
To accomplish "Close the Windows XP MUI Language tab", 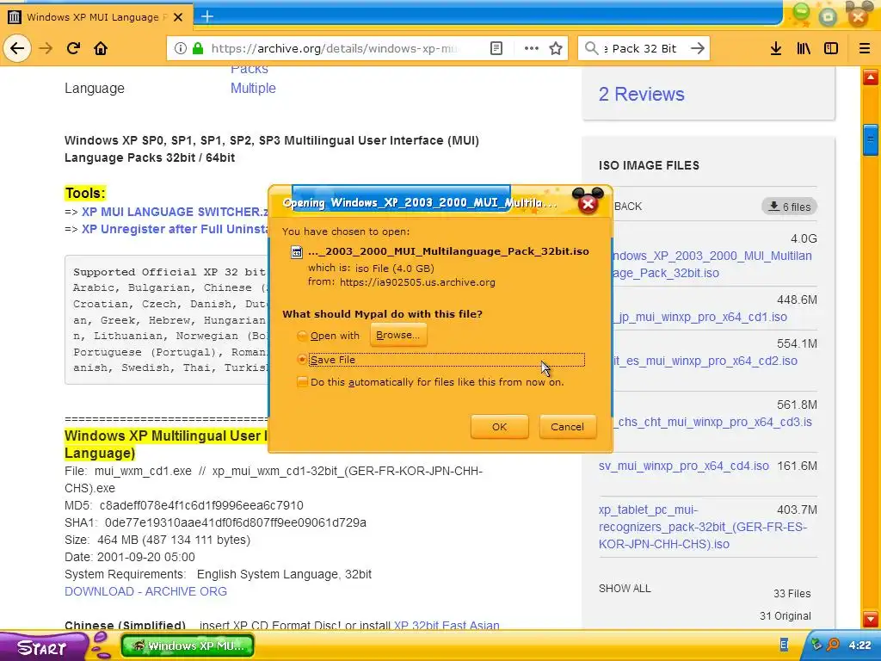I will [178, 17].
